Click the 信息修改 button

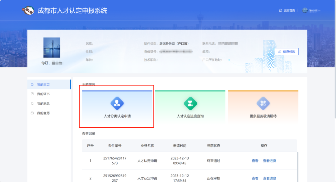(287, 52)
